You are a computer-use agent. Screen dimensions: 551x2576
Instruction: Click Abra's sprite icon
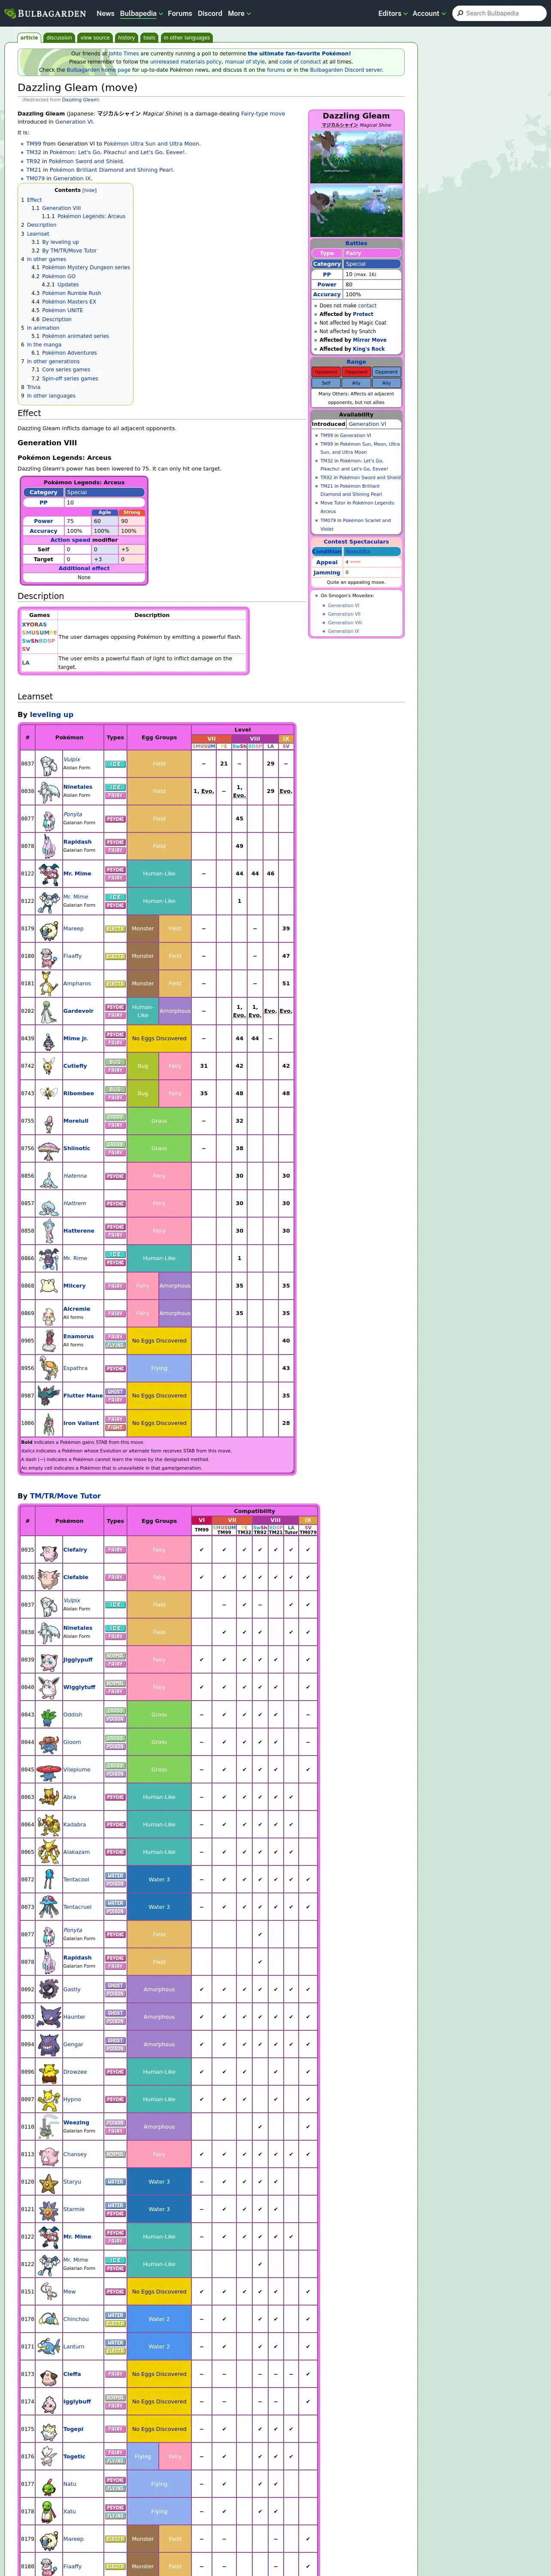(x=48, y=1797)
